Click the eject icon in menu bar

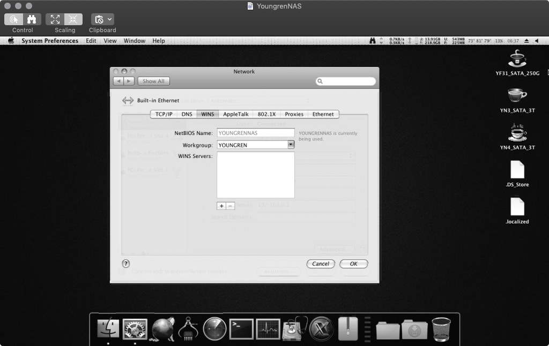tap(526, 41)
